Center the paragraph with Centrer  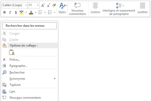pyautogui.click(x=95, y=8)
